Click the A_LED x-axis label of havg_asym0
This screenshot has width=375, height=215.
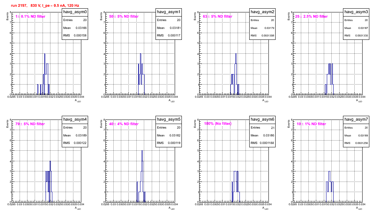(78, 101)
